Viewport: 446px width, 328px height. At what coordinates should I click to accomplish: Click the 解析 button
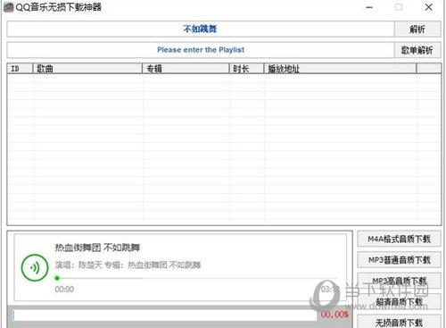pos(417,29)
